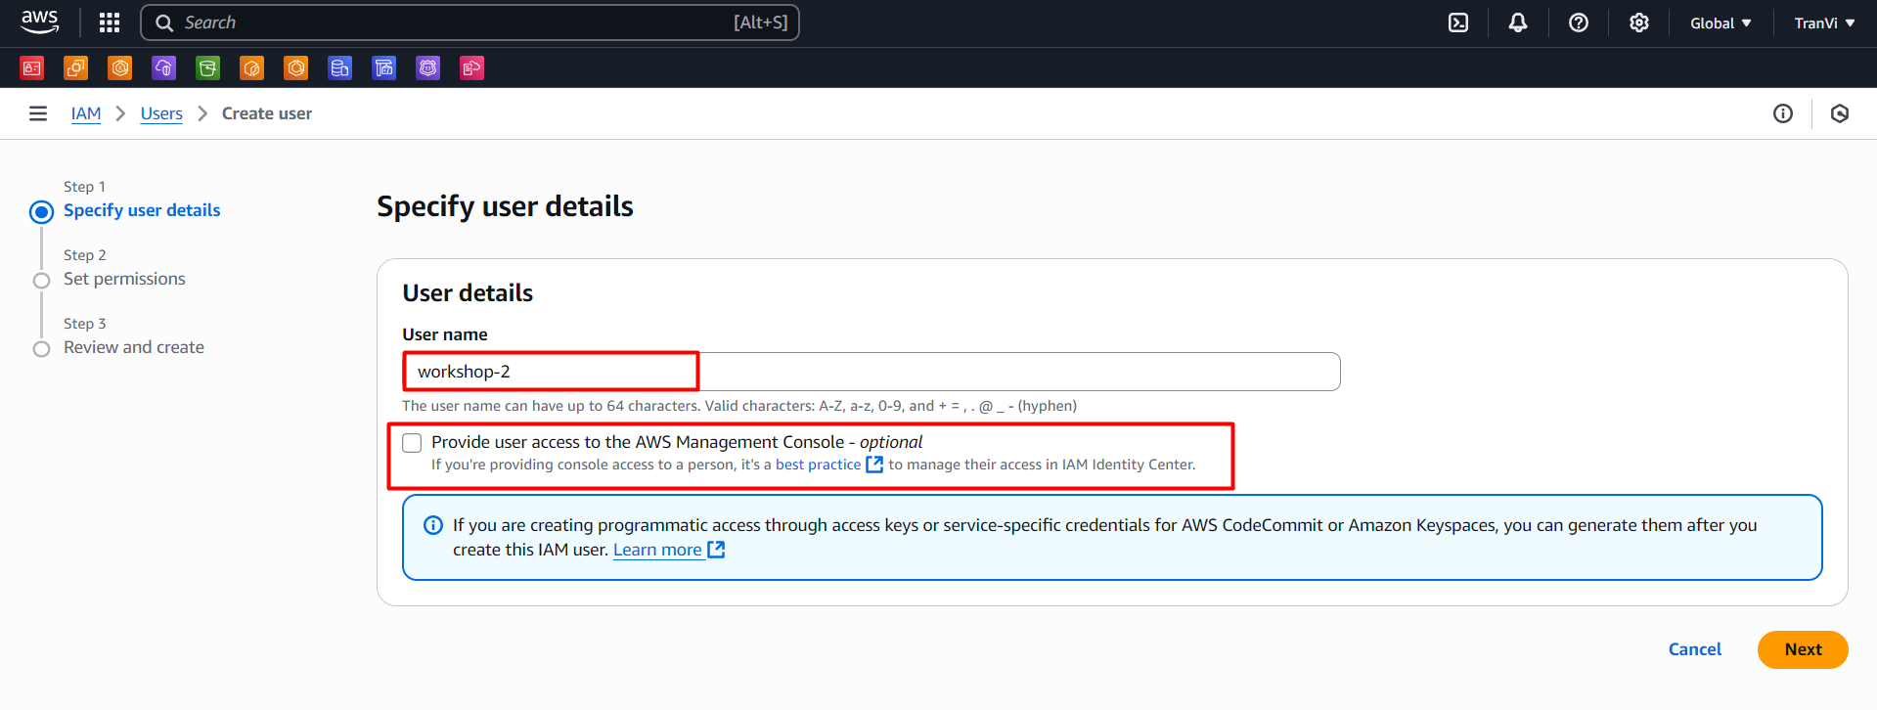
Task: Enable AWS Management Console access checkbox
Action: coord(413,443)
